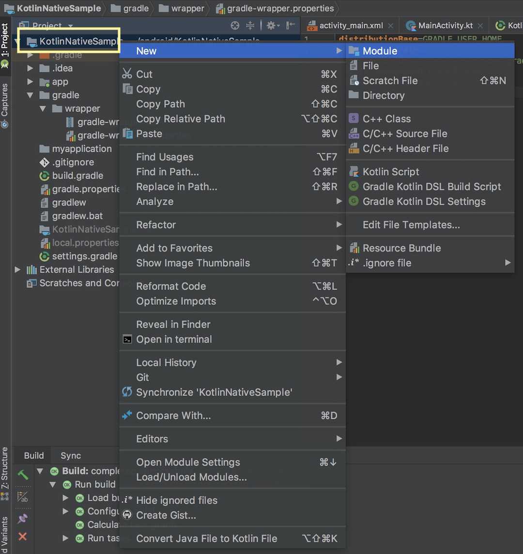Screen dimensions: 523x554
Task: Click the terminal icon beside Open in terminal
Action: coord(127,339)
